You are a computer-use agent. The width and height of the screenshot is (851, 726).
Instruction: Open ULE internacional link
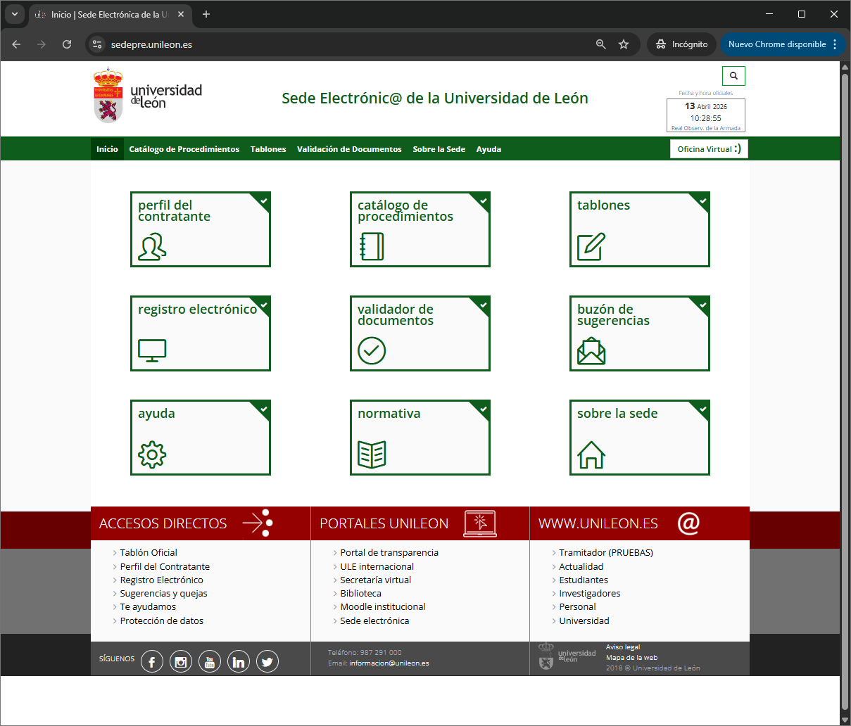377,566
